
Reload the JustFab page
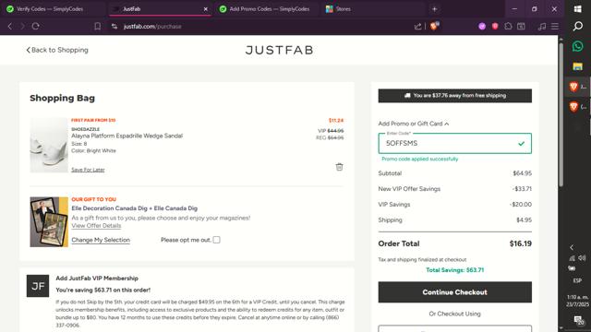point(35,27)
